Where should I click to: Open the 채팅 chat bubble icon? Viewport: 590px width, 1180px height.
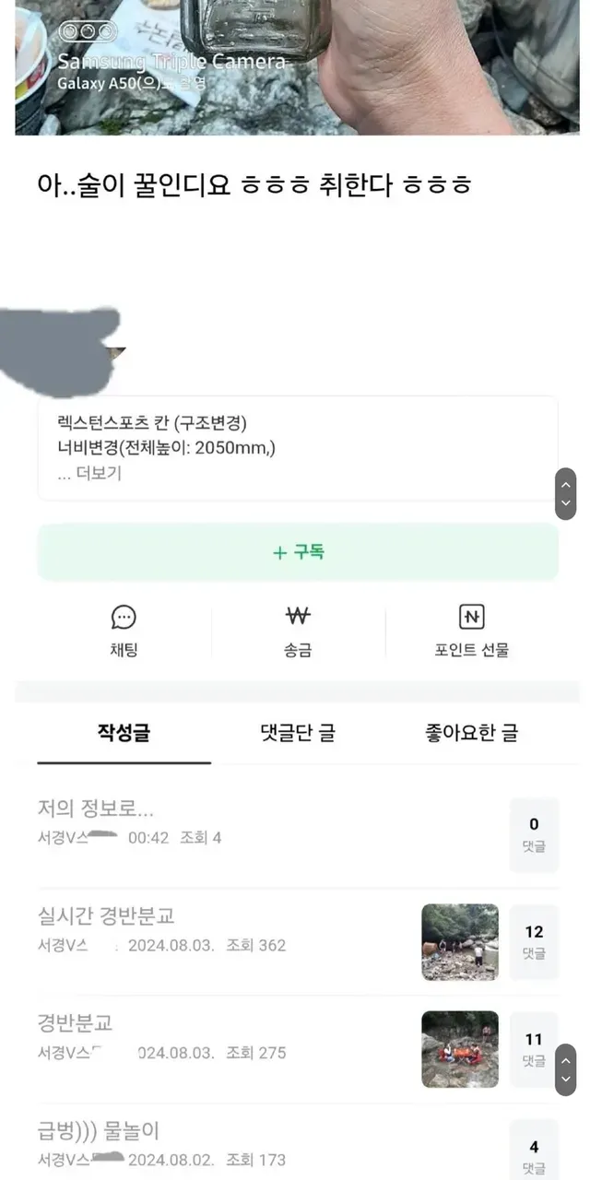(x=124, y=617)
